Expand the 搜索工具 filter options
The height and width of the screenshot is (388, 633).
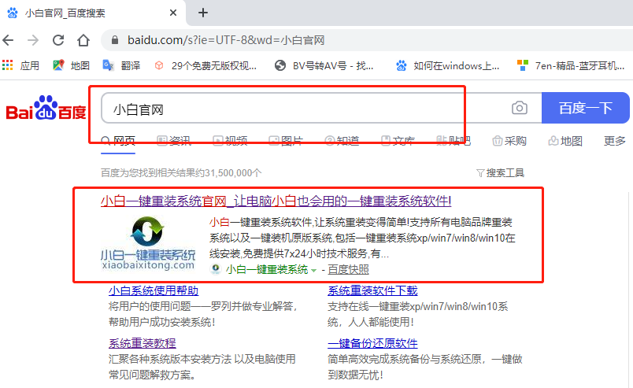(x=500, y=172)
